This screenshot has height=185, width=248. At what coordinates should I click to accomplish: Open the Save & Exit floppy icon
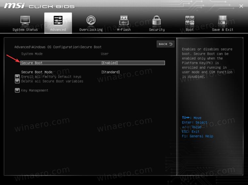[x=223, y=20]
